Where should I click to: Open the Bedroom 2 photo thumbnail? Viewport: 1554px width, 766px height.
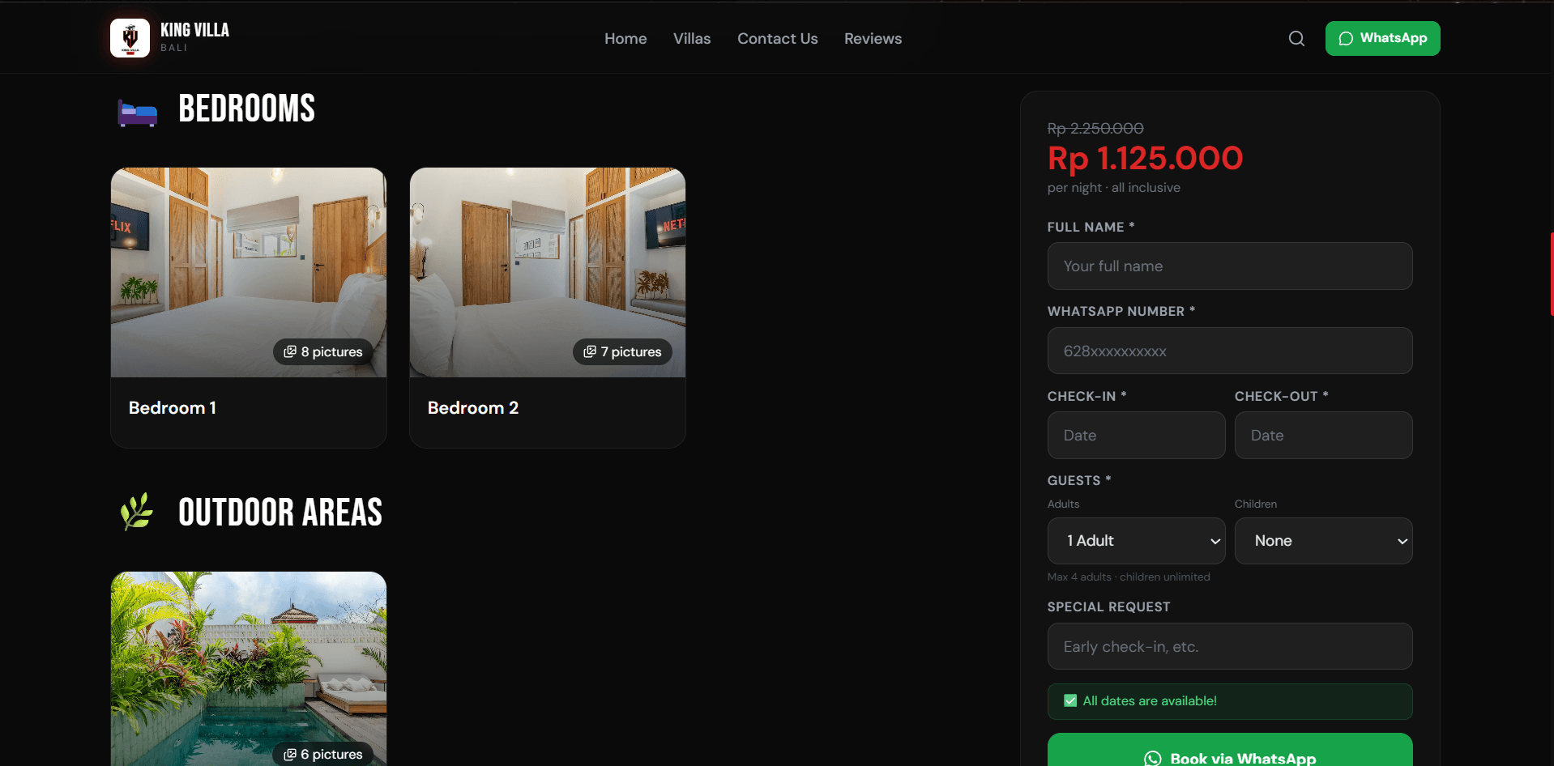(548, 272)
